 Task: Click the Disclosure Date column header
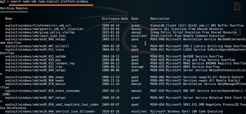[115, 19]
